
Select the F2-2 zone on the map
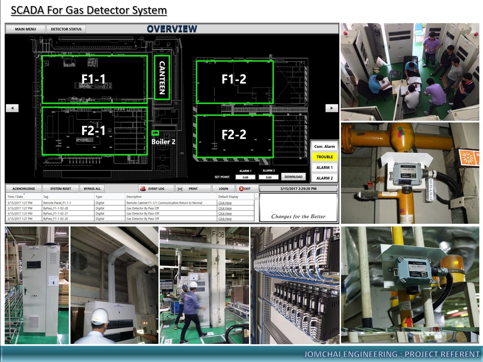click(x=235, y=136)
